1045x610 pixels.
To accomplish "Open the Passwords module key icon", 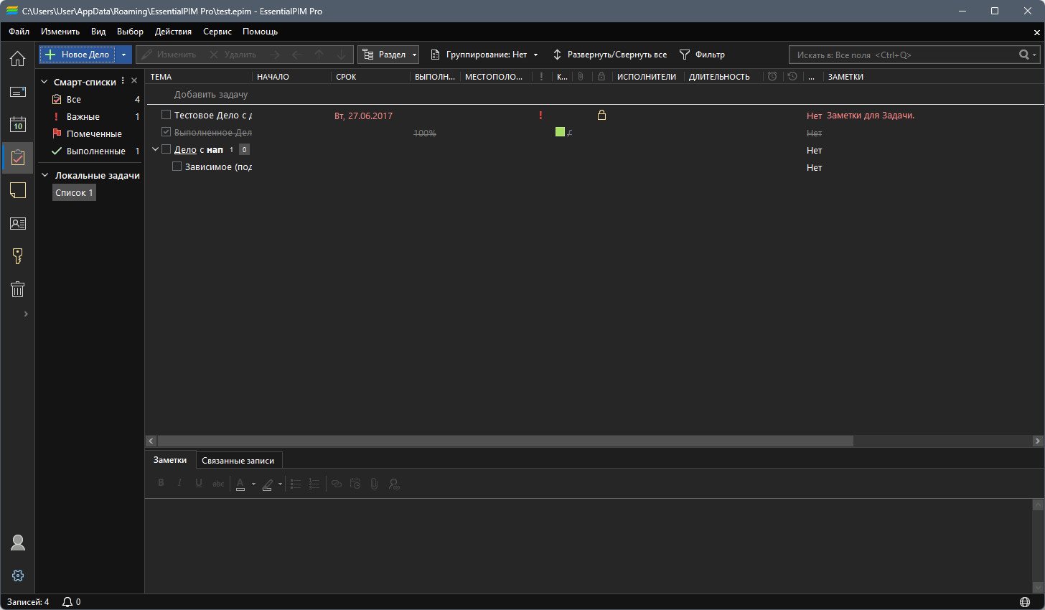I will coord(17,256).
